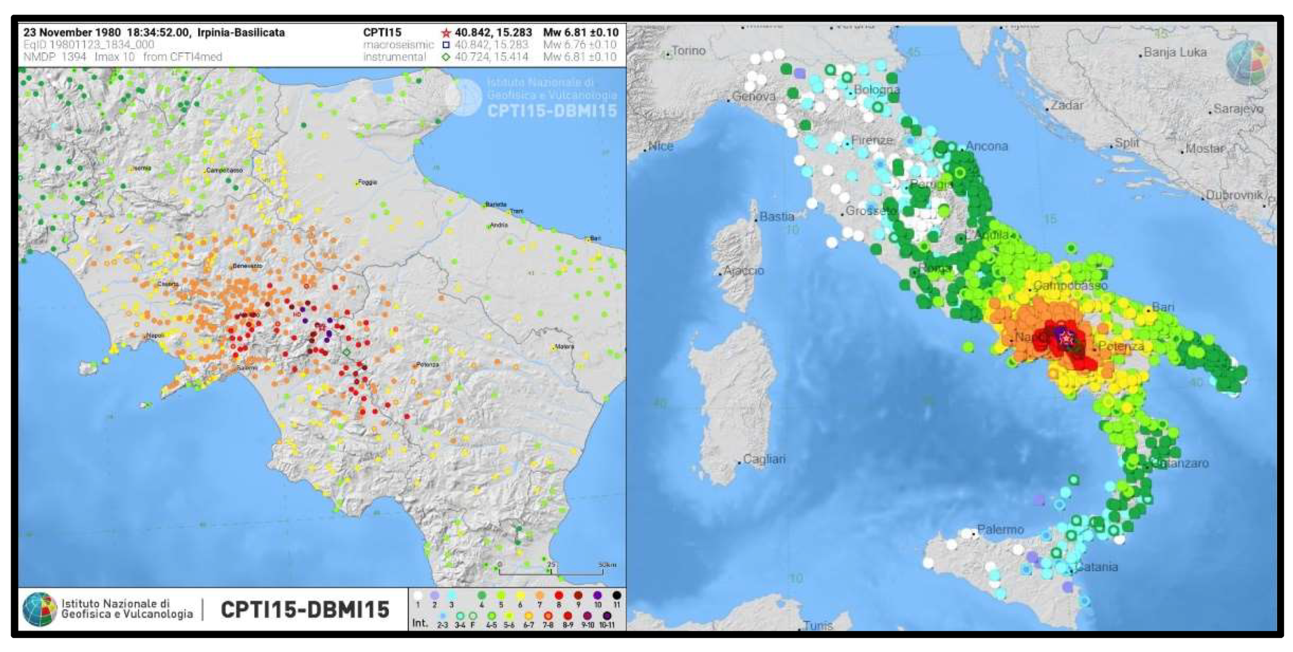Select the 10-11 intensity legend dot
Screen dimensions: 1293x652
click(607, 617)
